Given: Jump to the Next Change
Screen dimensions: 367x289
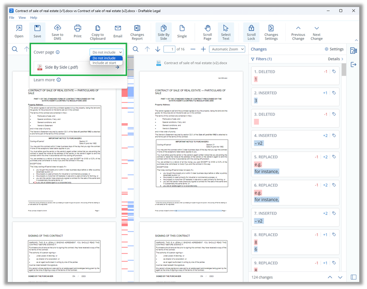Looking at the screenshot, I should tap(316, 31).
